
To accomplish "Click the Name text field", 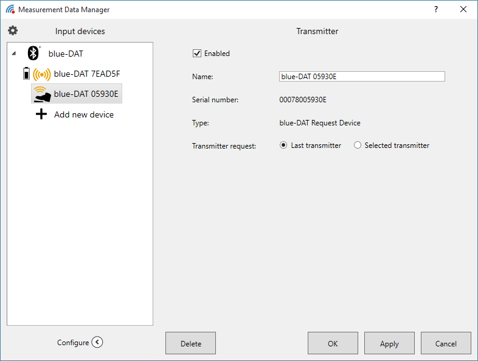I will (x=362, y=77).
